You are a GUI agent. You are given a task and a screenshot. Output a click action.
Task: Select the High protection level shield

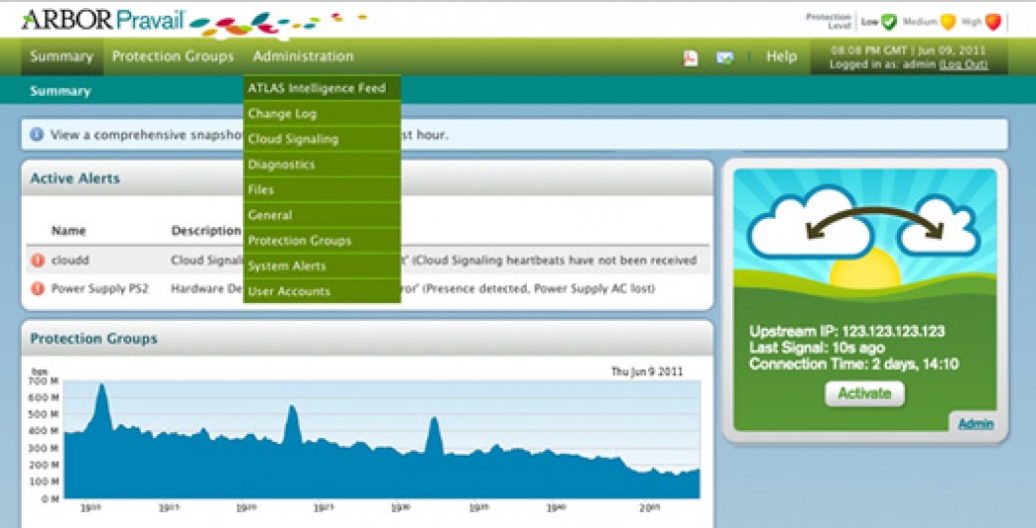(993, 22)
